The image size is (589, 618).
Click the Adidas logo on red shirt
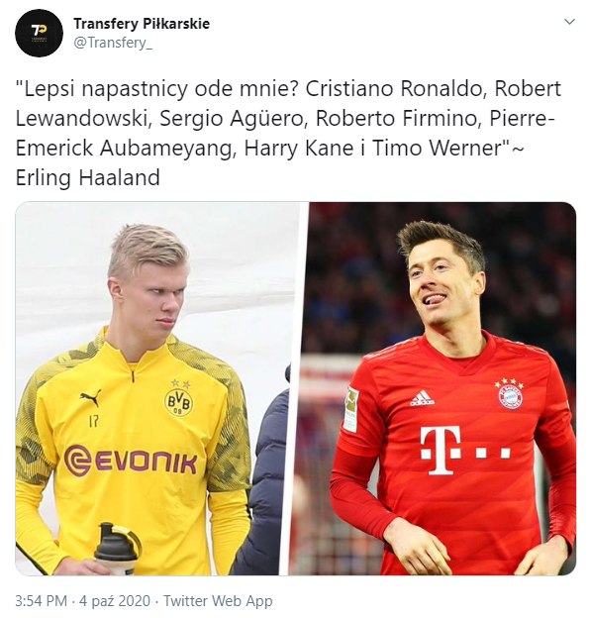pos(422,398)
